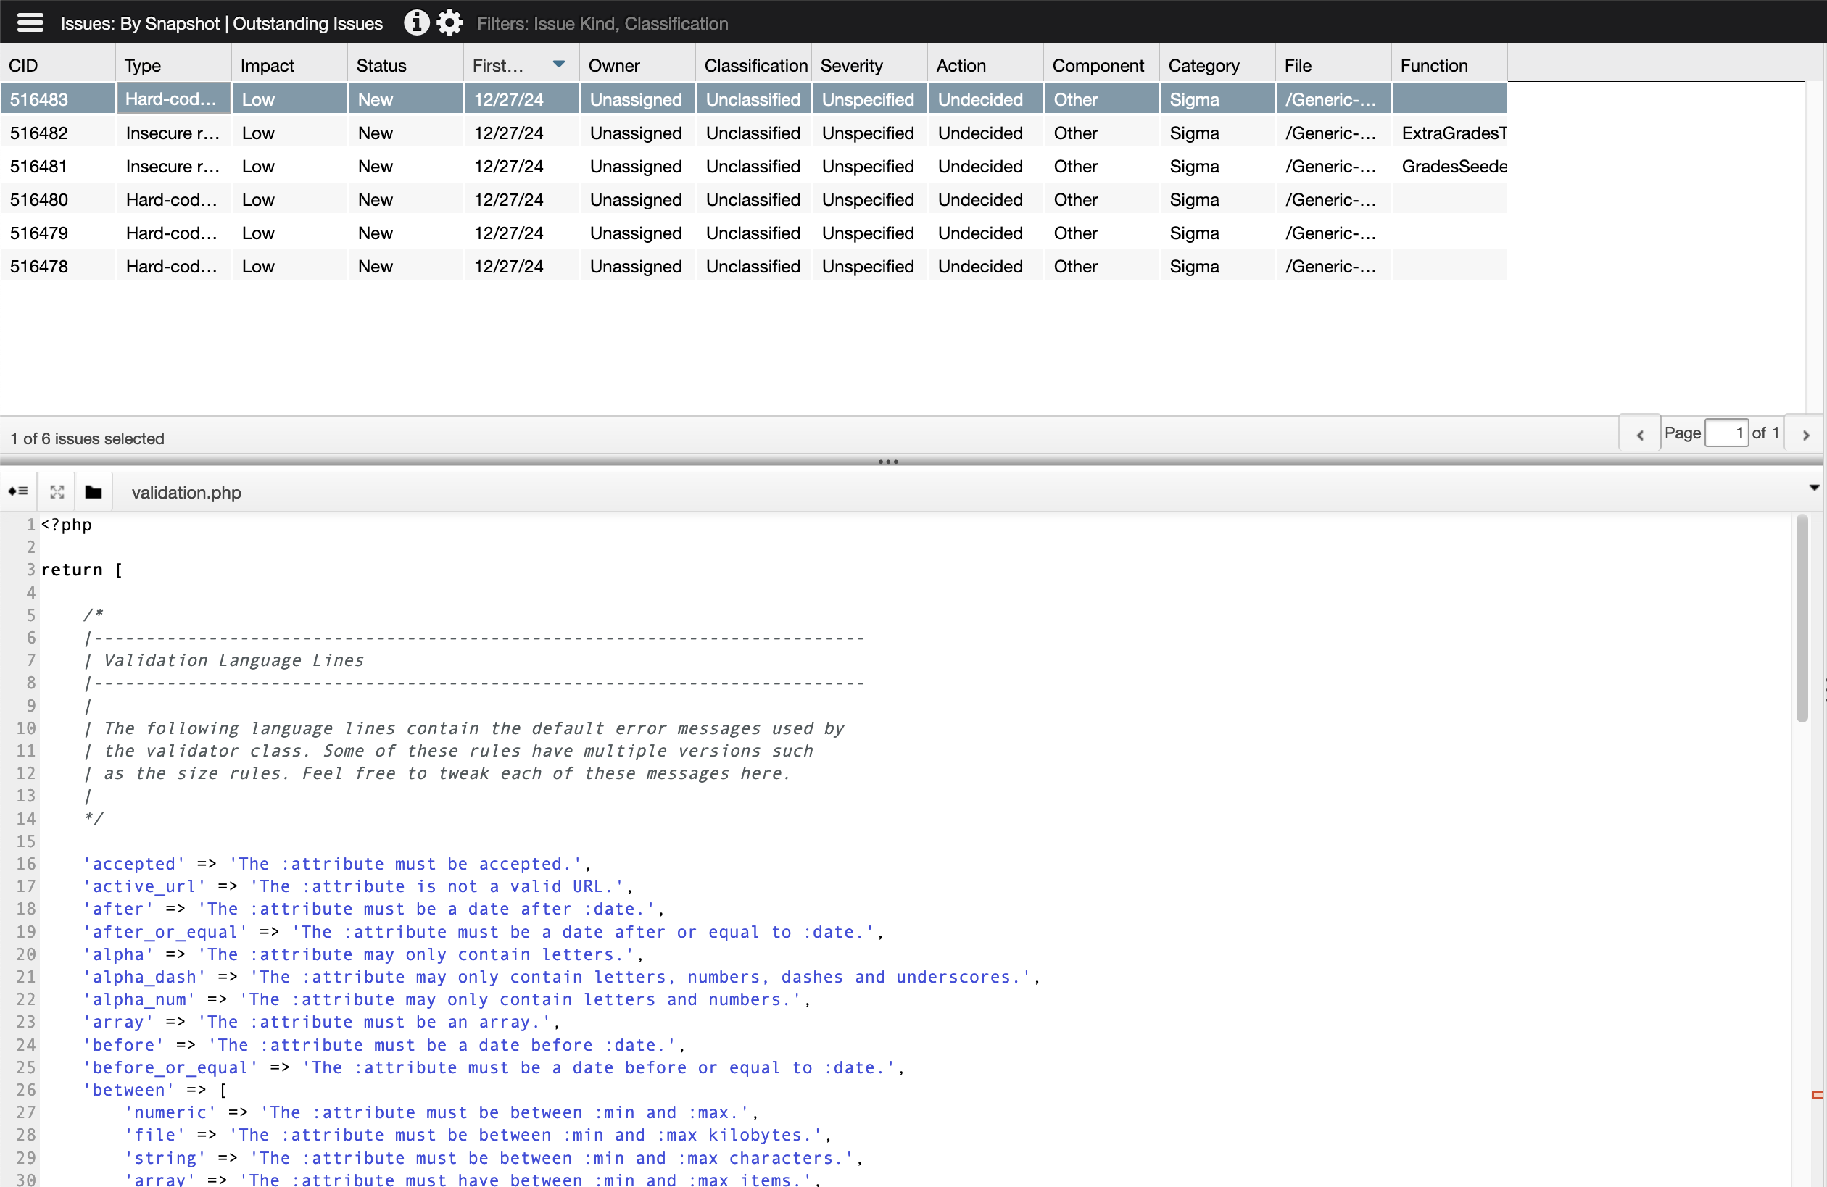Click GradesSeede function cell

(1450, 167)
